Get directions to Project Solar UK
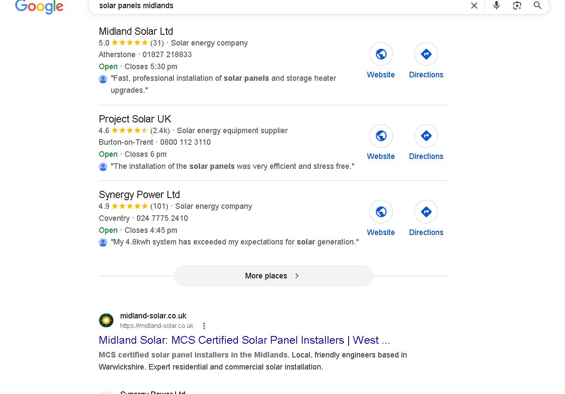This screenshot has height=394, width=565. tap(426, 136)
